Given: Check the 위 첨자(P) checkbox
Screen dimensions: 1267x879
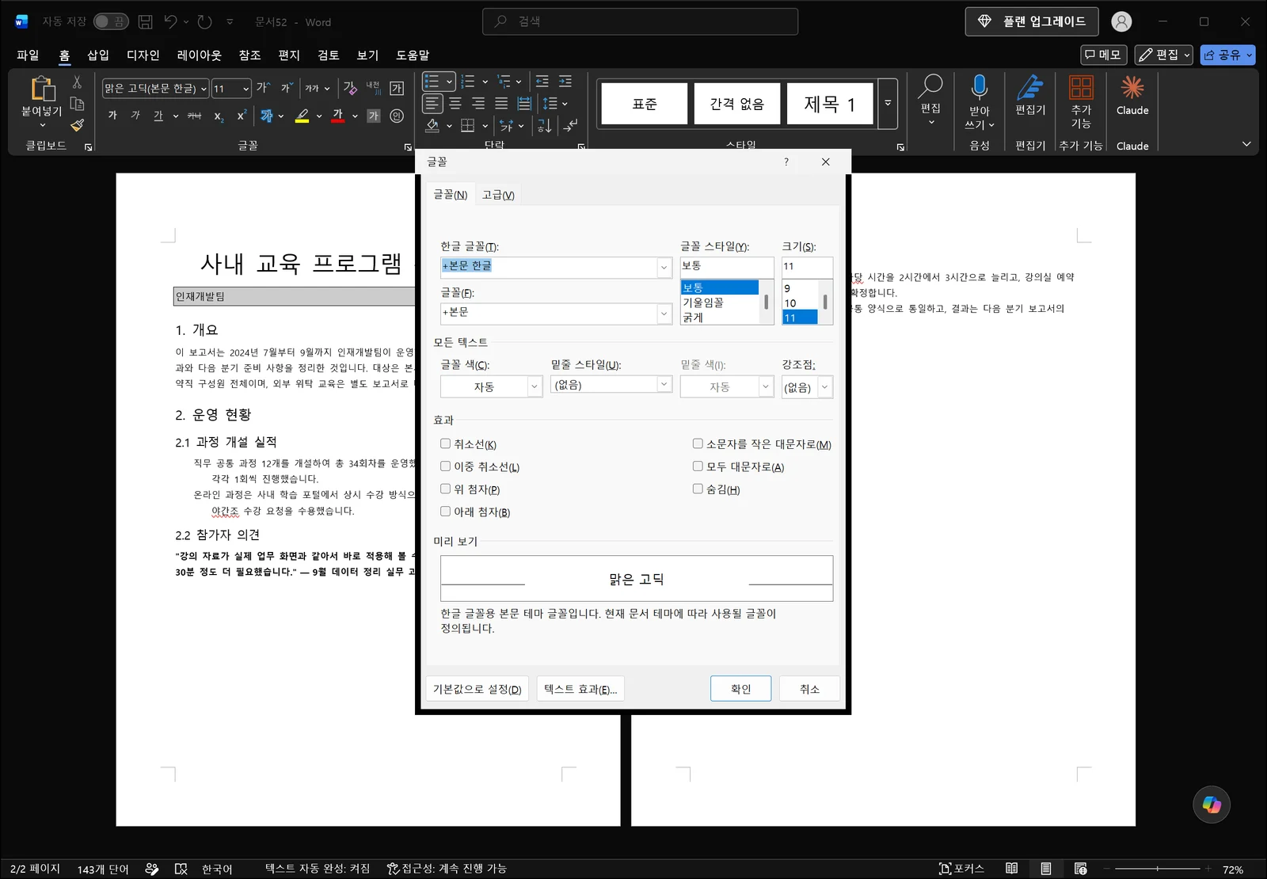Looking at the screenshot, I should [445, 489].
